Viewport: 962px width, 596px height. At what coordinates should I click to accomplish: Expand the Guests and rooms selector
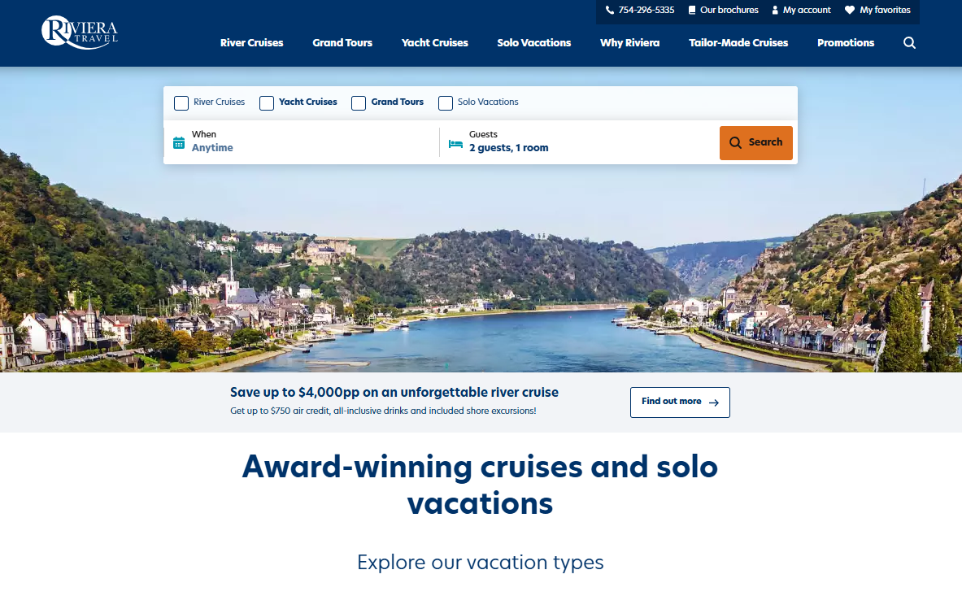(x=577, y=142)
